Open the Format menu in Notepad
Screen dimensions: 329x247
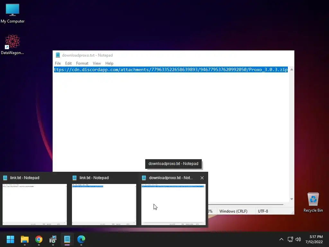[x=82, y=63]
